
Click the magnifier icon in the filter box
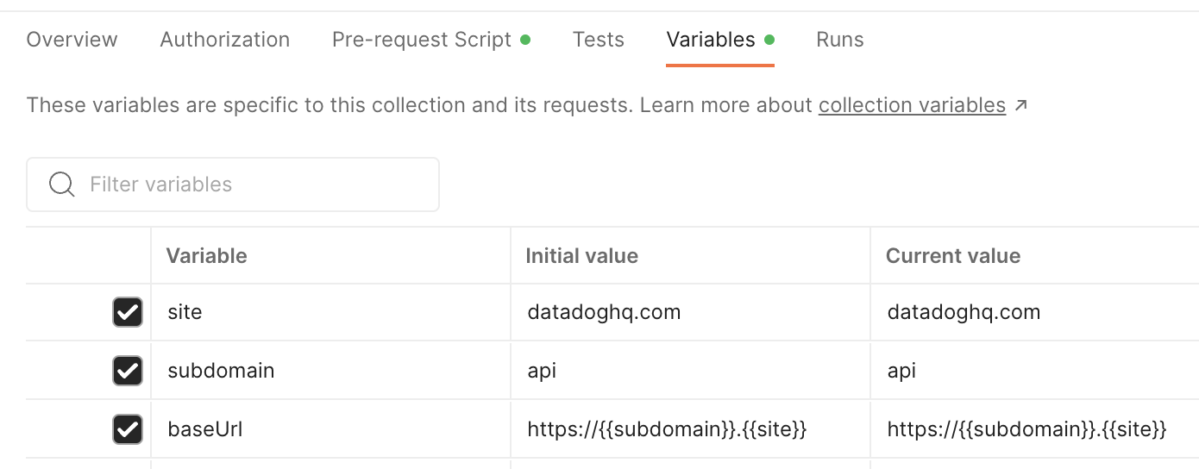(61, 184)
